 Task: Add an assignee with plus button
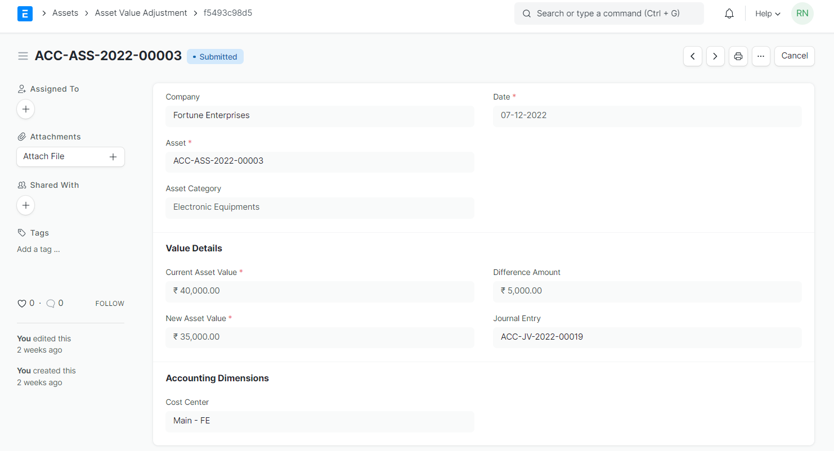coord(26,109)
